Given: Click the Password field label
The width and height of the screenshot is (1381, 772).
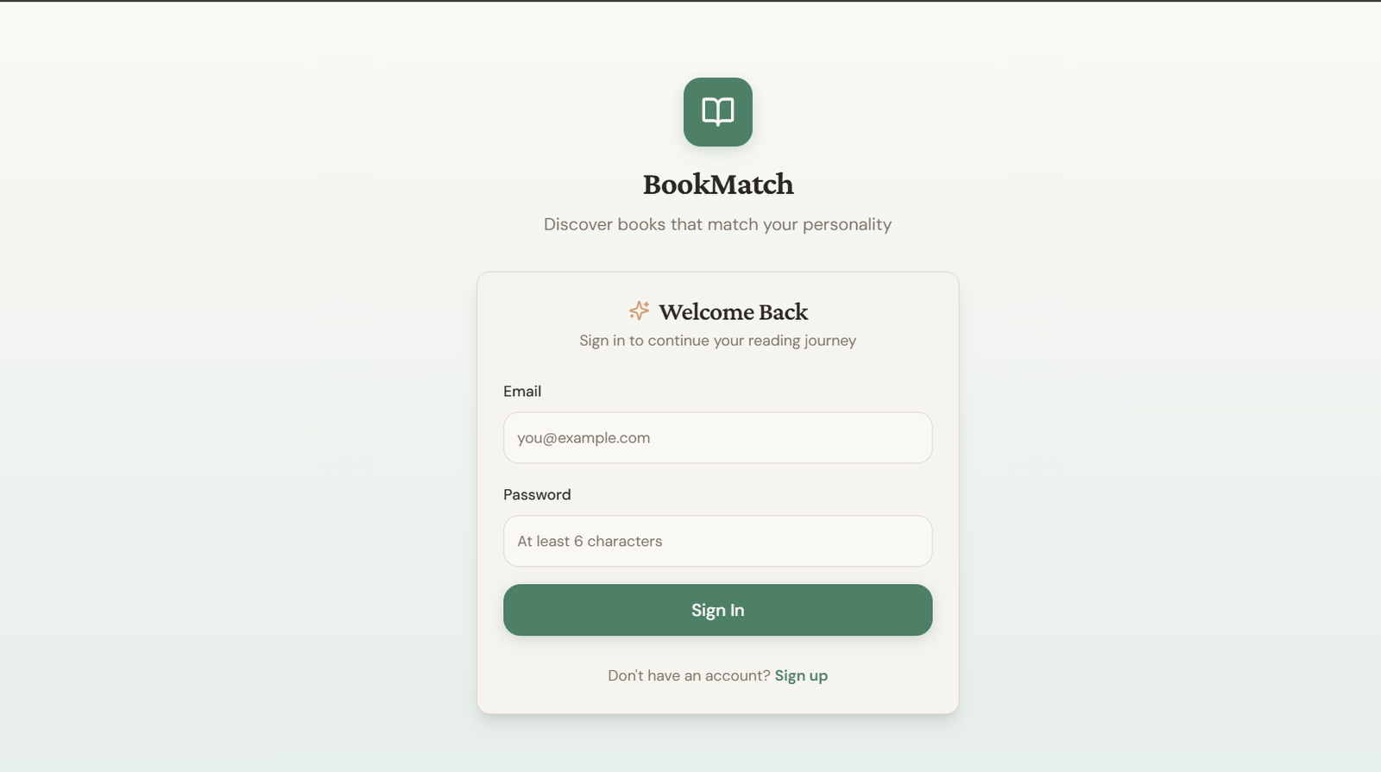Looking at the screenshot, I should [537, 495].
